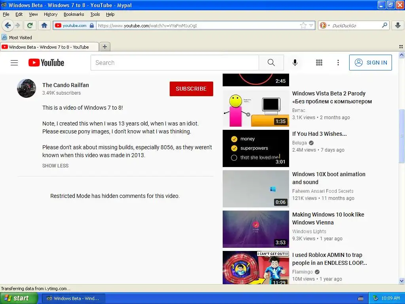Image resolution: width=405 pixels, height=304 pixels.
Task: Click the page scrollbar up arrow
Action: (401, 55)
